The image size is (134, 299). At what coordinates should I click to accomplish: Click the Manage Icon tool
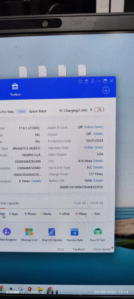click(29, 234)
